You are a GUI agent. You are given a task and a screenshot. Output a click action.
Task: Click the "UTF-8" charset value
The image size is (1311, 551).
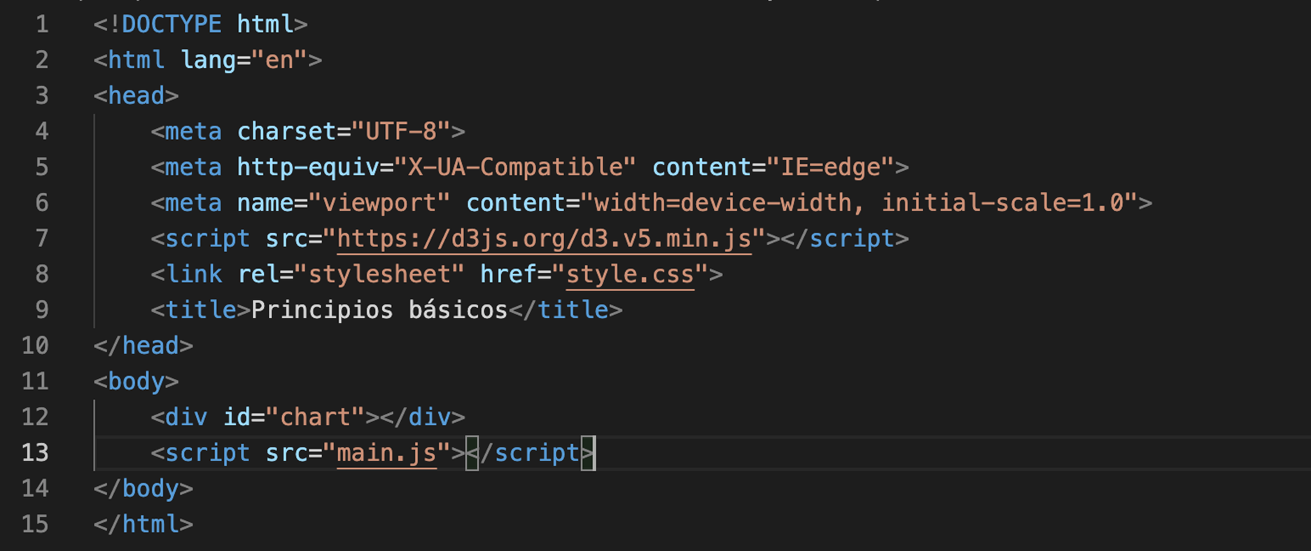401,132
